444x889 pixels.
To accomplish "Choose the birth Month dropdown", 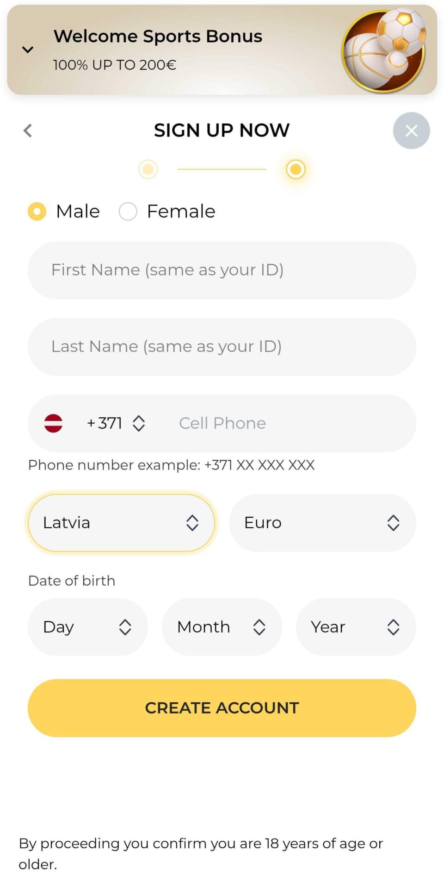I will pyautogui.click(x=222, y=627).
